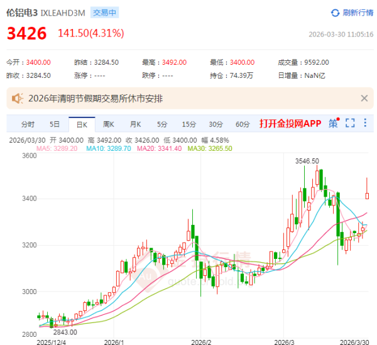Click the 日增量 NaN亿 value
Image resolution: width=377 pixels, height=345 pixels.
315,76
